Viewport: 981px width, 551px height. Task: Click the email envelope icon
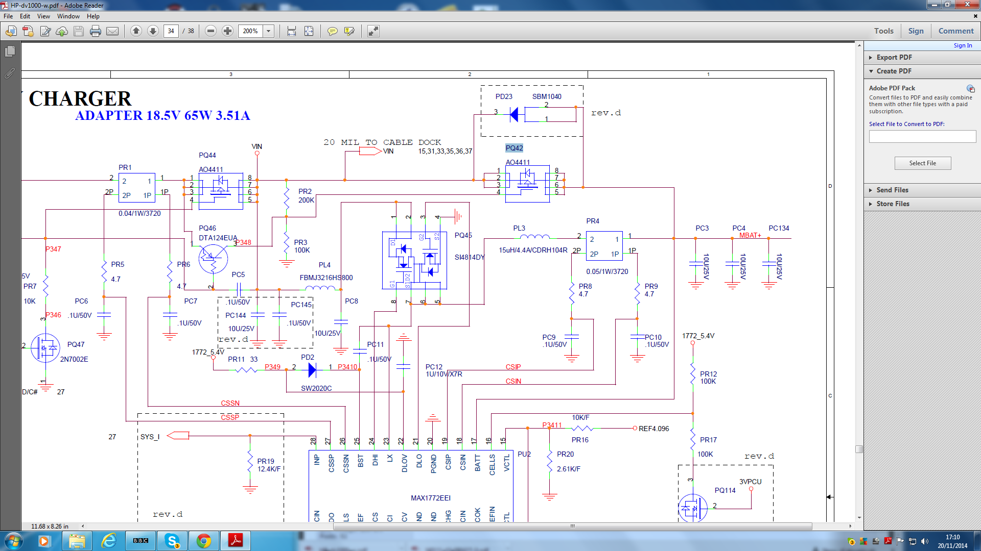pyautogui.click(x=112, y=31)
